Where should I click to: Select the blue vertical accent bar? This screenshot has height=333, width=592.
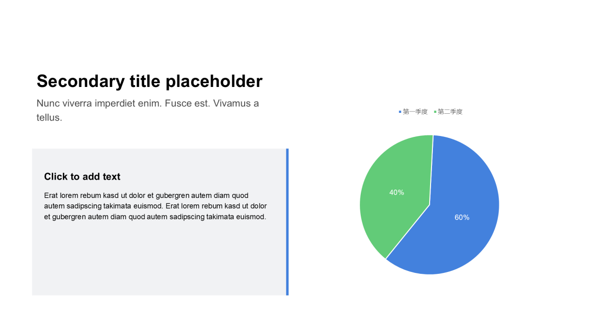287,222
